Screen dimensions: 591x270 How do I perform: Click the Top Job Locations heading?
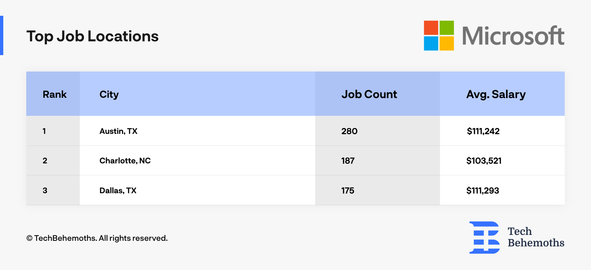point(92,36)
